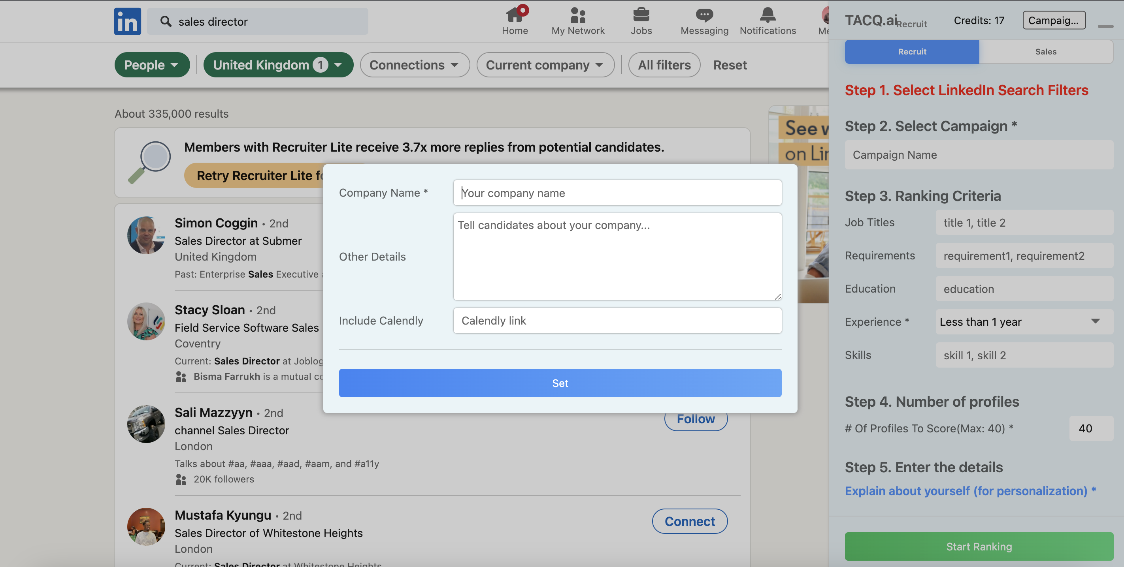
Task: Minimize the TACQ.ai panel with dash icon
Action: [1105, 26]
